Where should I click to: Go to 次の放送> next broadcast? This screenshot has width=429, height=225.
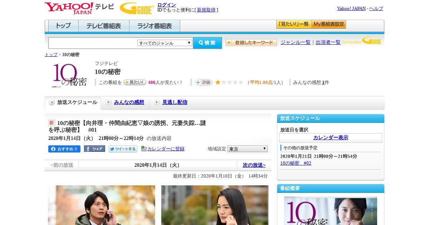click(x=254, y=165)
